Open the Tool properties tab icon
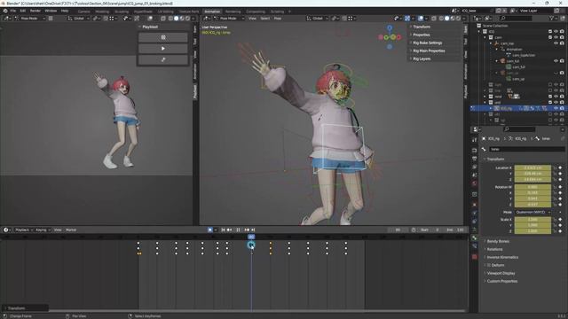The image size is (568, 319). pyautogui.click(x=475, y=140)
